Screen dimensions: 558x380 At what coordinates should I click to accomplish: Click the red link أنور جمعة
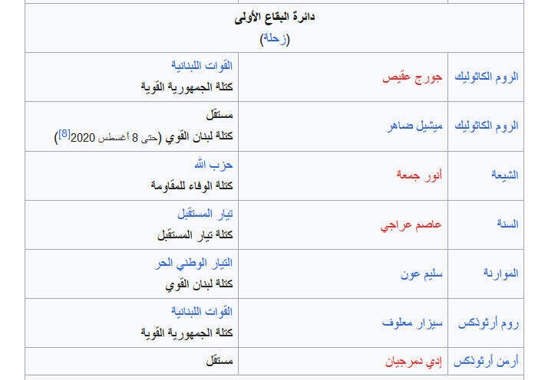pos(419,175)
